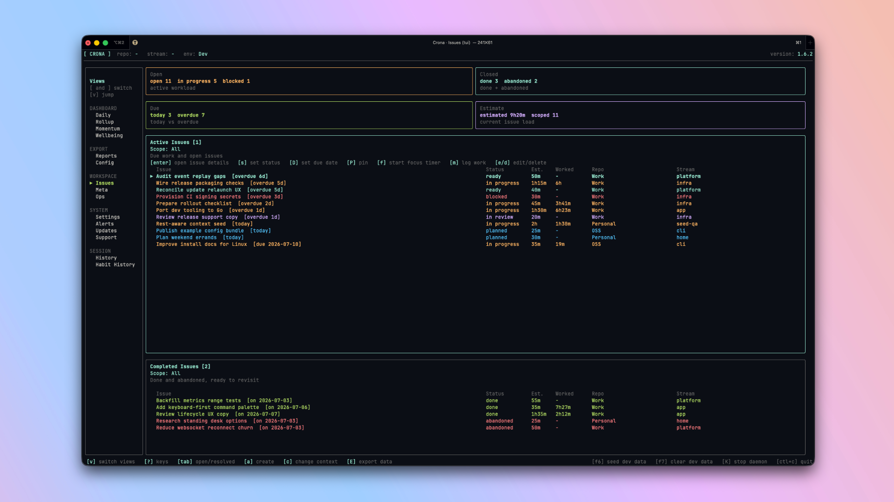Select the Audit event replay gaps issue

coord(475,177)
